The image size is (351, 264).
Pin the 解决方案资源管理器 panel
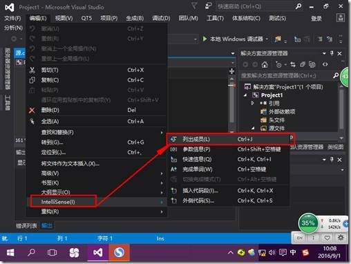(332, 53)
